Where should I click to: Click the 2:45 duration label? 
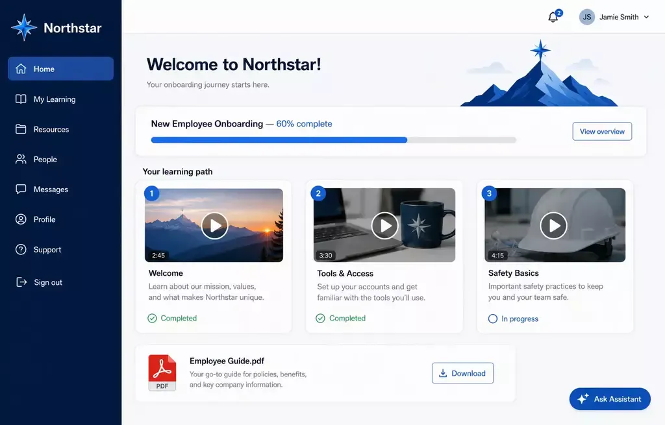[x=158, y=255]
